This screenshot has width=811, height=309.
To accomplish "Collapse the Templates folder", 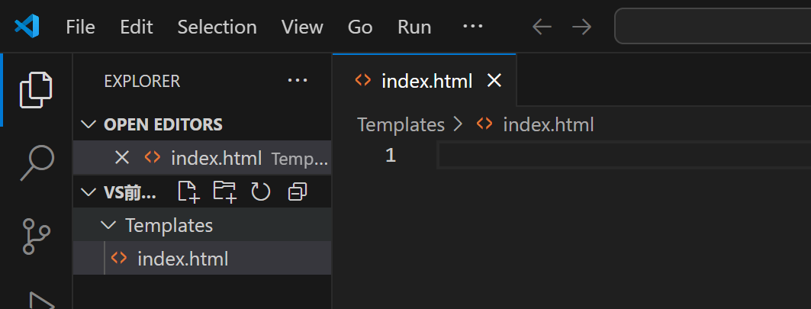I will coord(108,225).
